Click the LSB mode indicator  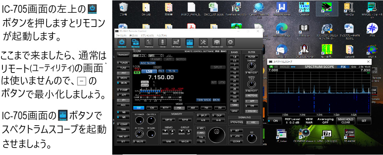(x=149, y=71)
